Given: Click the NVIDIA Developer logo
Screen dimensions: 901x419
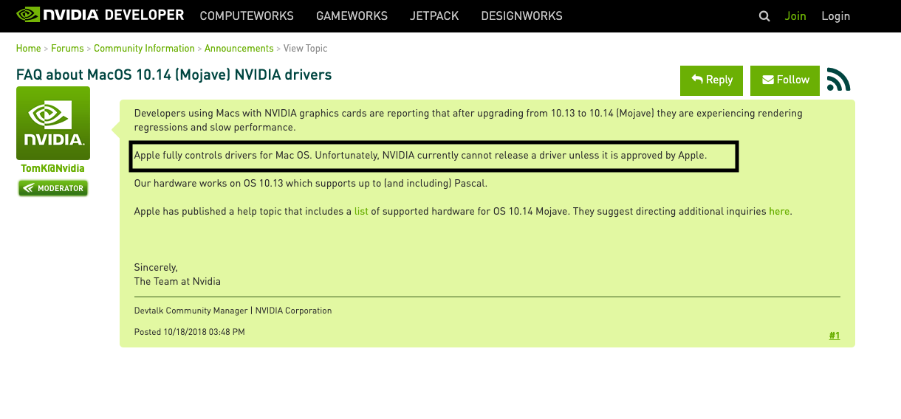Looking at the screenshot, I should click(100, 15).
